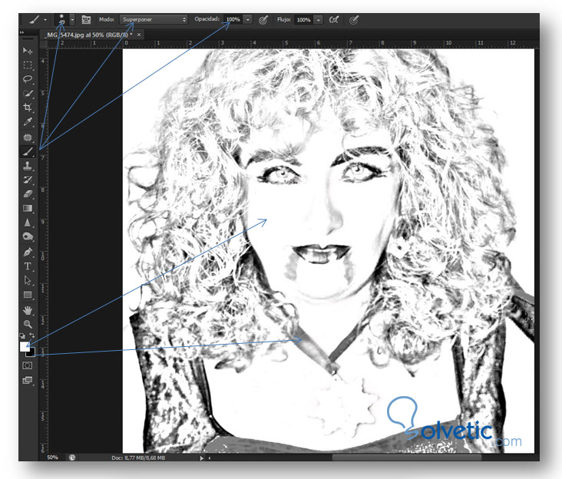Select the Brush tool in toolbox
Image resolution: width=562 pixels, height=479 pixels.
(28, 152)
